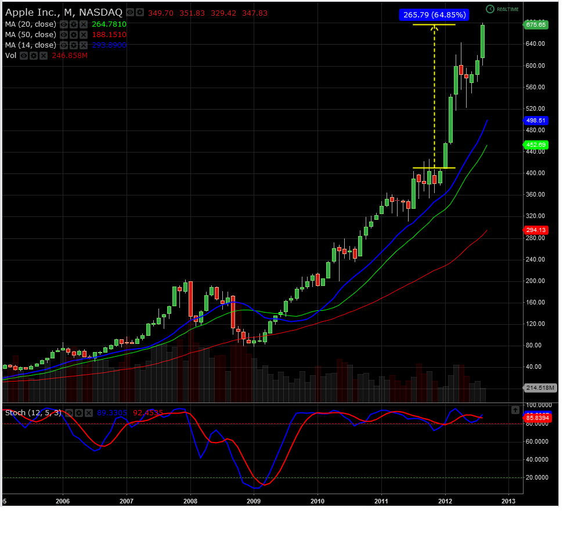Click the MA (50, close) legend label

[31, 35]
